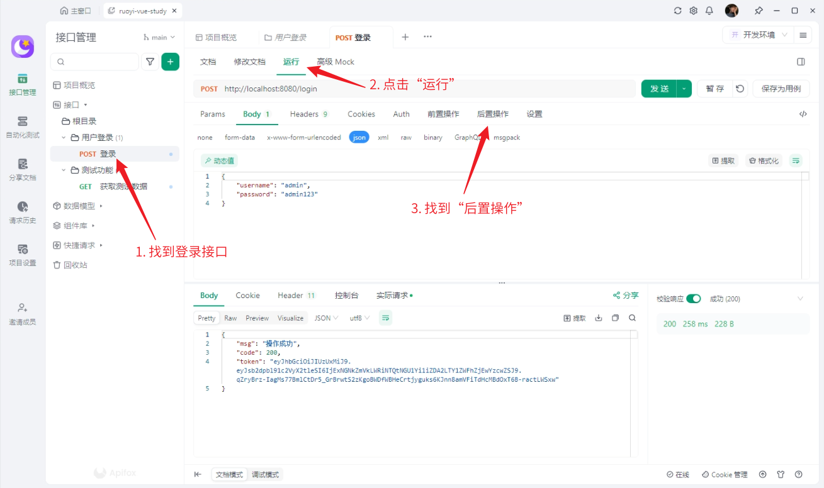Click the filter icon beside search box

(x=150, y=62)
